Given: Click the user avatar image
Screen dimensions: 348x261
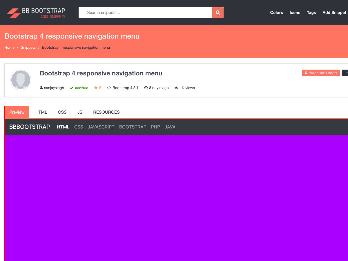Looking at the screenshot, I should point(21,80).
